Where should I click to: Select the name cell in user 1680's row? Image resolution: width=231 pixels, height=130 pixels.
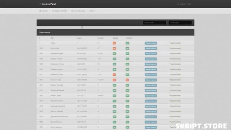click(56, 122)
